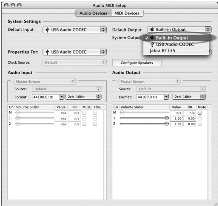
Task: Toggle Mute for Audio Output channel M
Action: 200,113
